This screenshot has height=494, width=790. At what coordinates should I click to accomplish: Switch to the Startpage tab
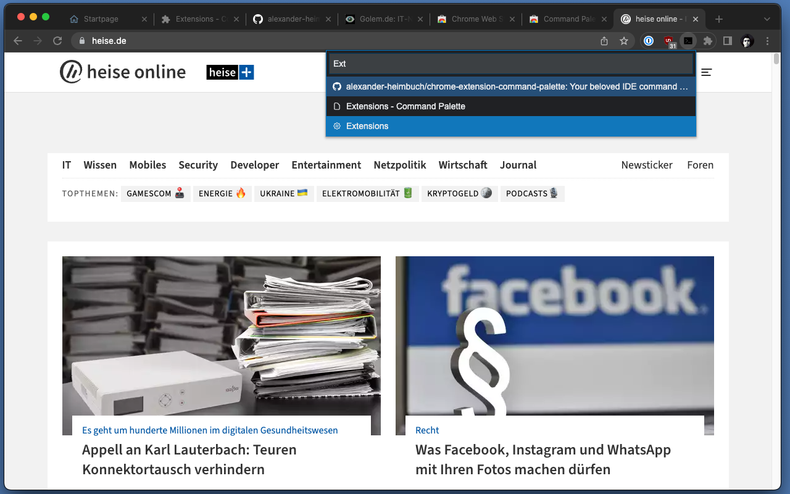(x=108, y=19)
